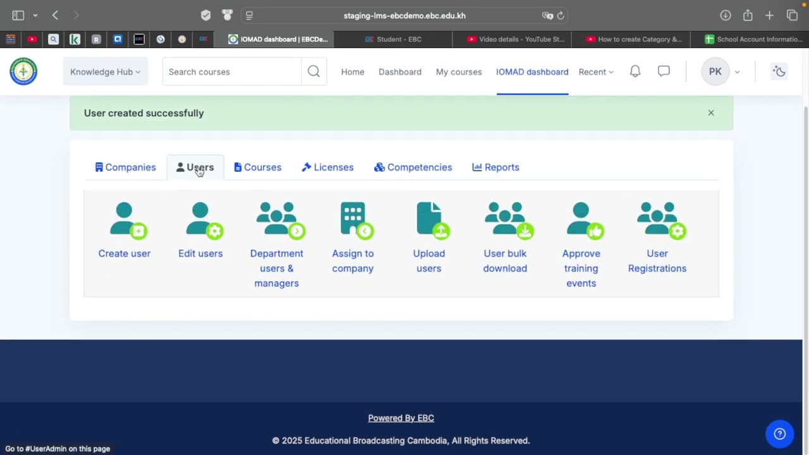Image resolution: width=809 pixels, height=455 pixels.
Task: Click the translate icon in address bar
Action: (547, 16)
